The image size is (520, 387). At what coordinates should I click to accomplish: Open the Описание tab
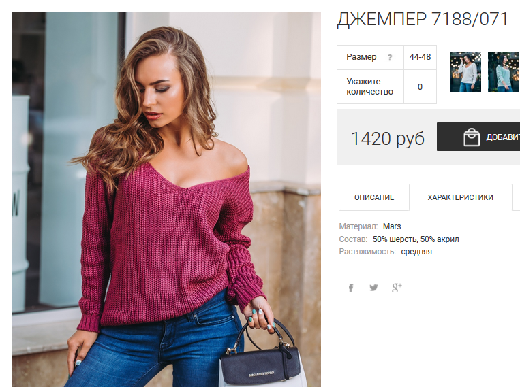click(x=374, y=197)
